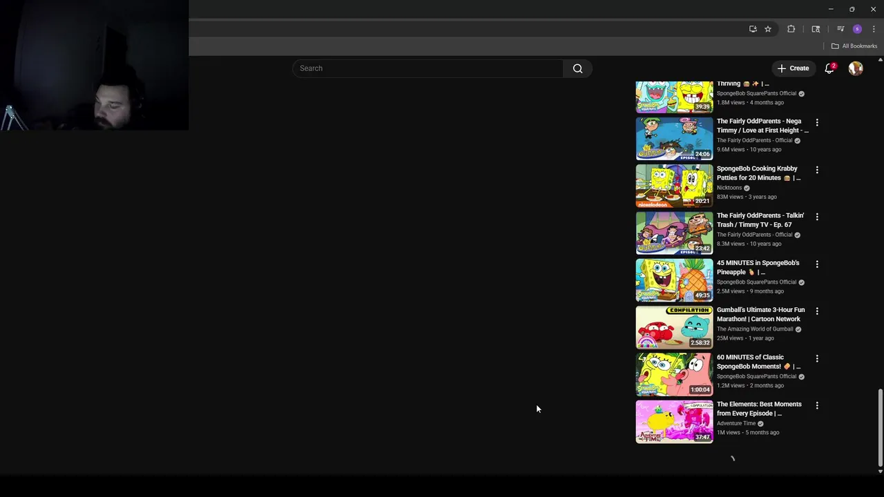Visit Fairly OddParents - Official channel under Talkin' Trash
The image size is (884, 497).
[755, 235]
